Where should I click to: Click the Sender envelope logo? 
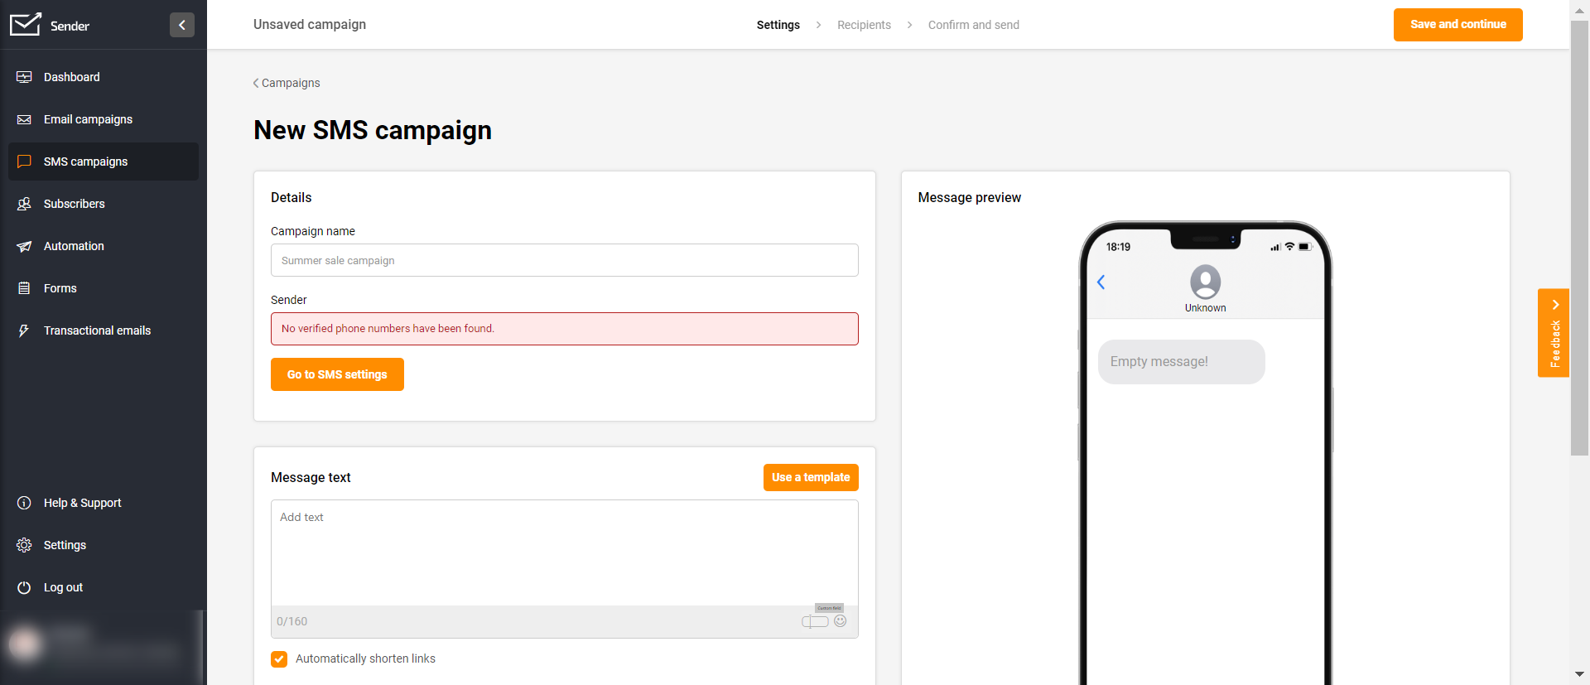tap(25, 25)
